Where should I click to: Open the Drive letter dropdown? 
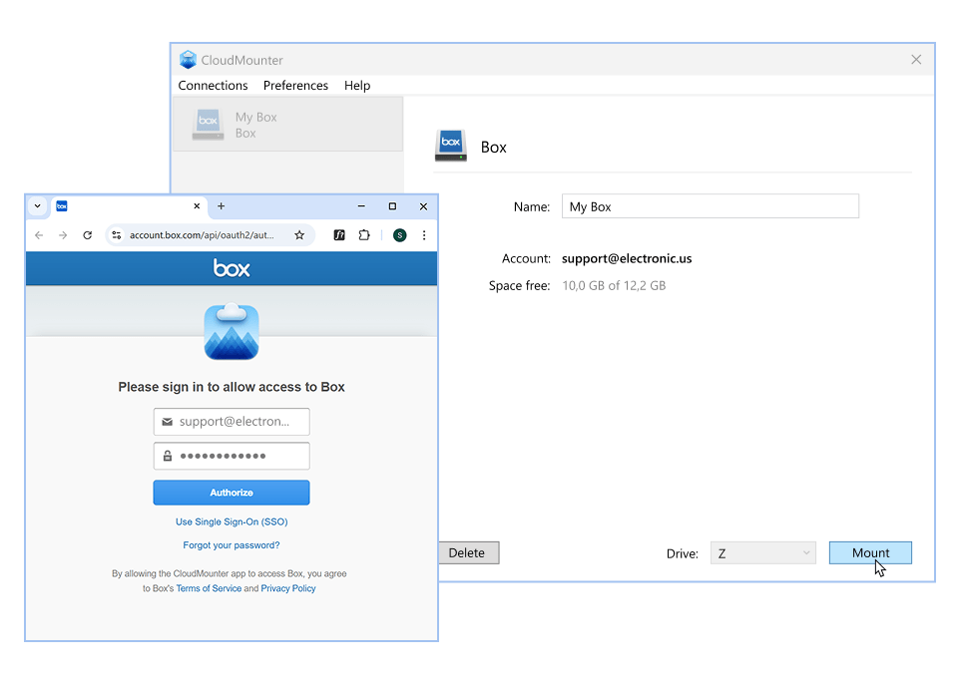pos(762,553)
